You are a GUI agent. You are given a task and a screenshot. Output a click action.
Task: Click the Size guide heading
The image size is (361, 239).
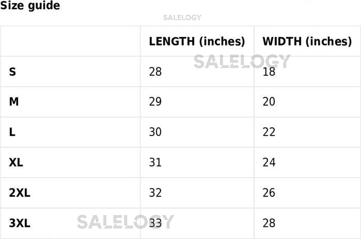30,5
